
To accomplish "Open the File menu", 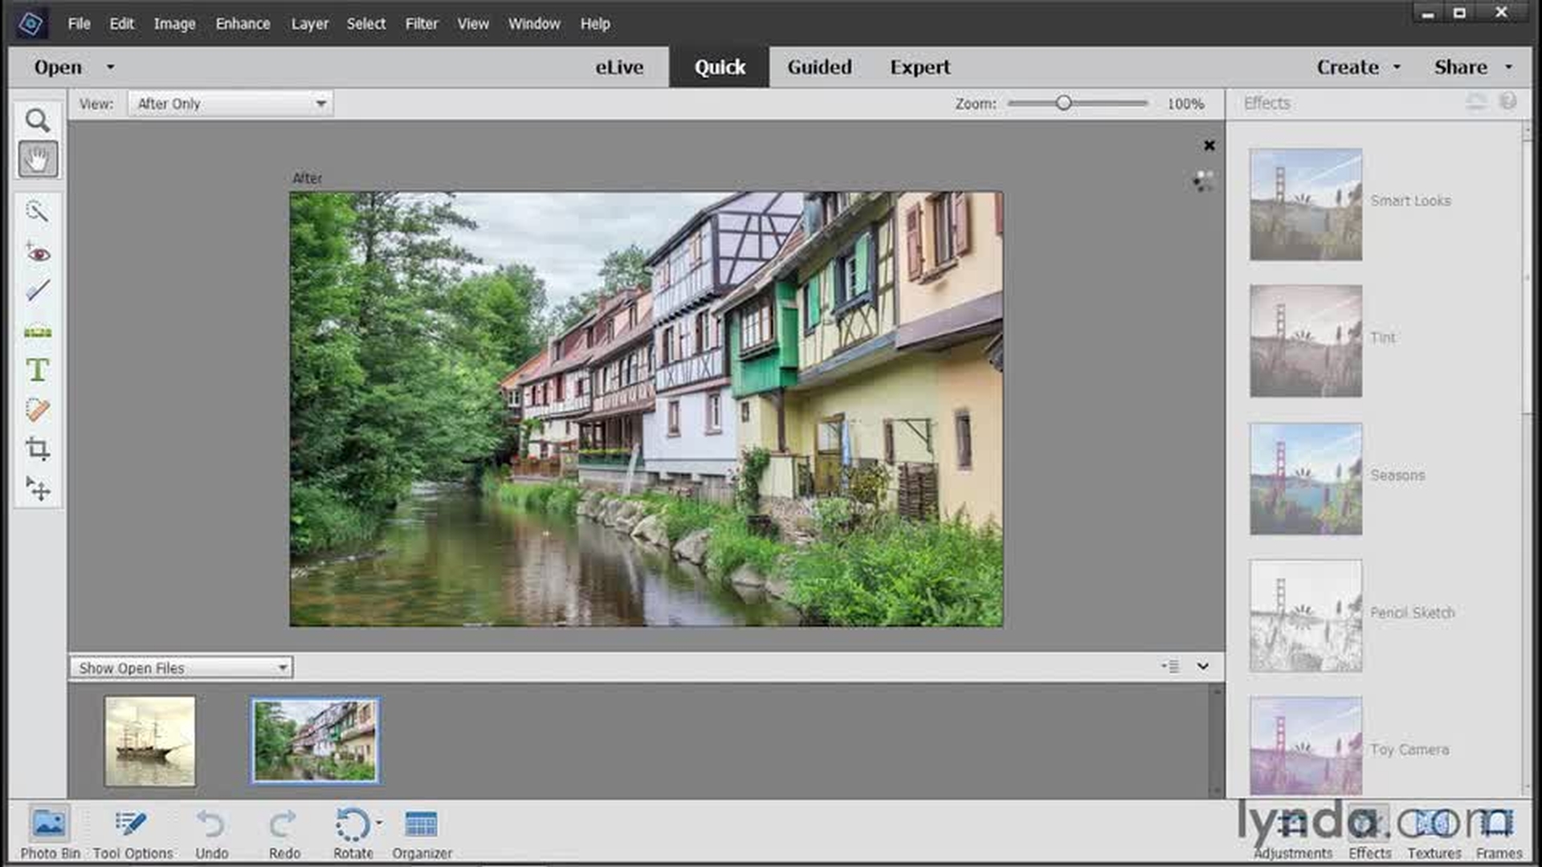I will click(79, 24).
